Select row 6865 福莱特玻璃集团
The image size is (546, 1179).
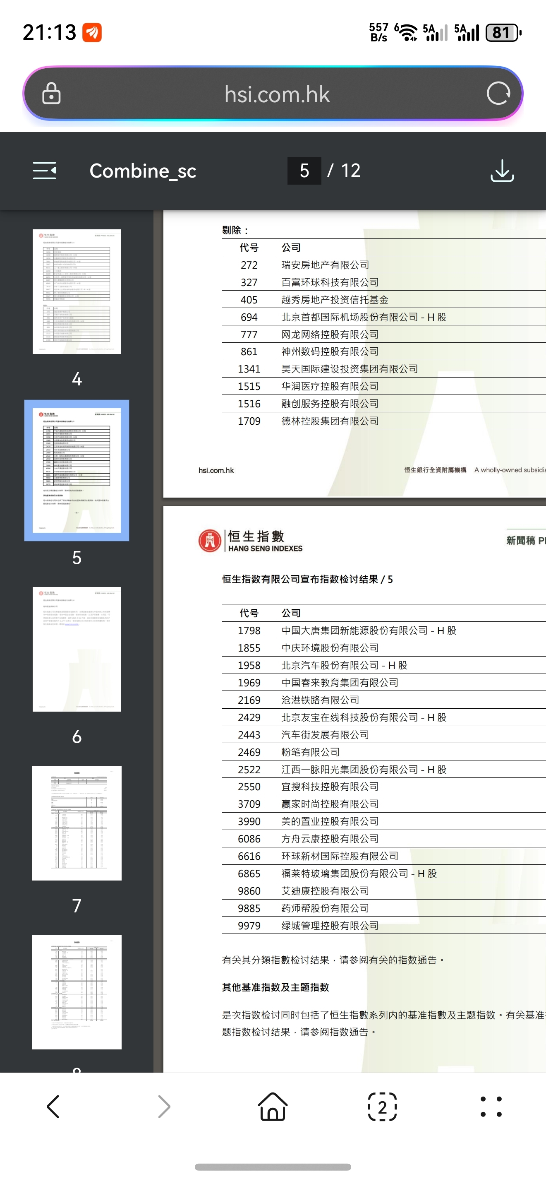pyautogui.click(x=384, y=874)
